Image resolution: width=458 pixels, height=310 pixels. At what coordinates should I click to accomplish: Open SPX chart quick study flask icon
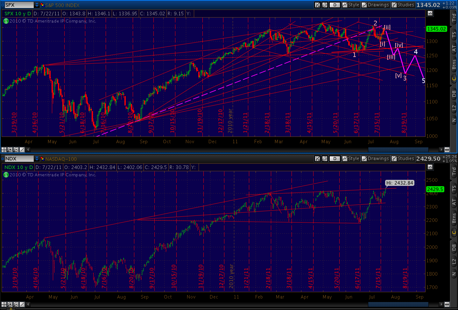(x=317, y=5)
